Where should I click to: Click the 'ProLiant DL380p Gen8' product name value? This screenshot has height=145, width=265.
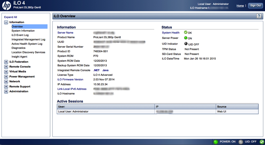(107, 37)
